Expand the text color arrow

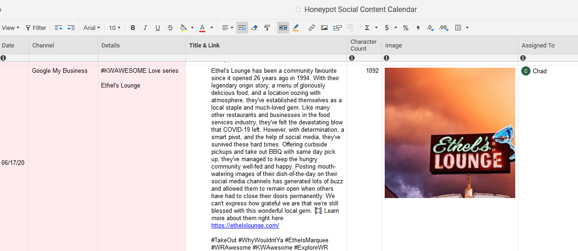(212, 28)
